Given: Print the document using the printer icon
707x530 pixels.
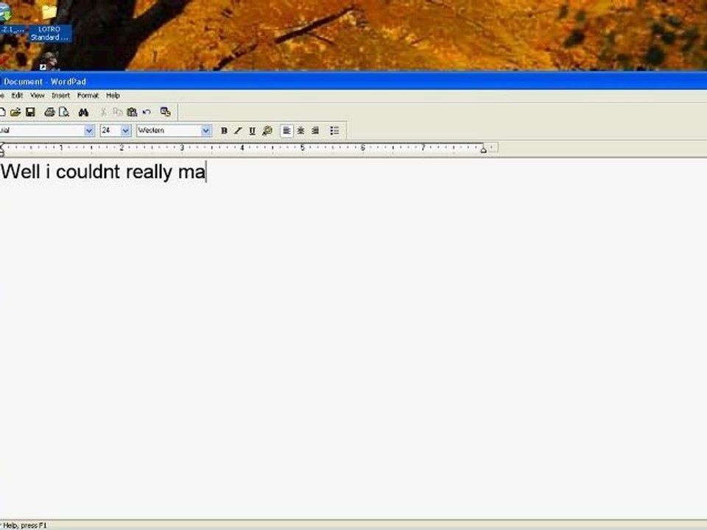Looking at the screenshot, I should [x=49, y=112].
